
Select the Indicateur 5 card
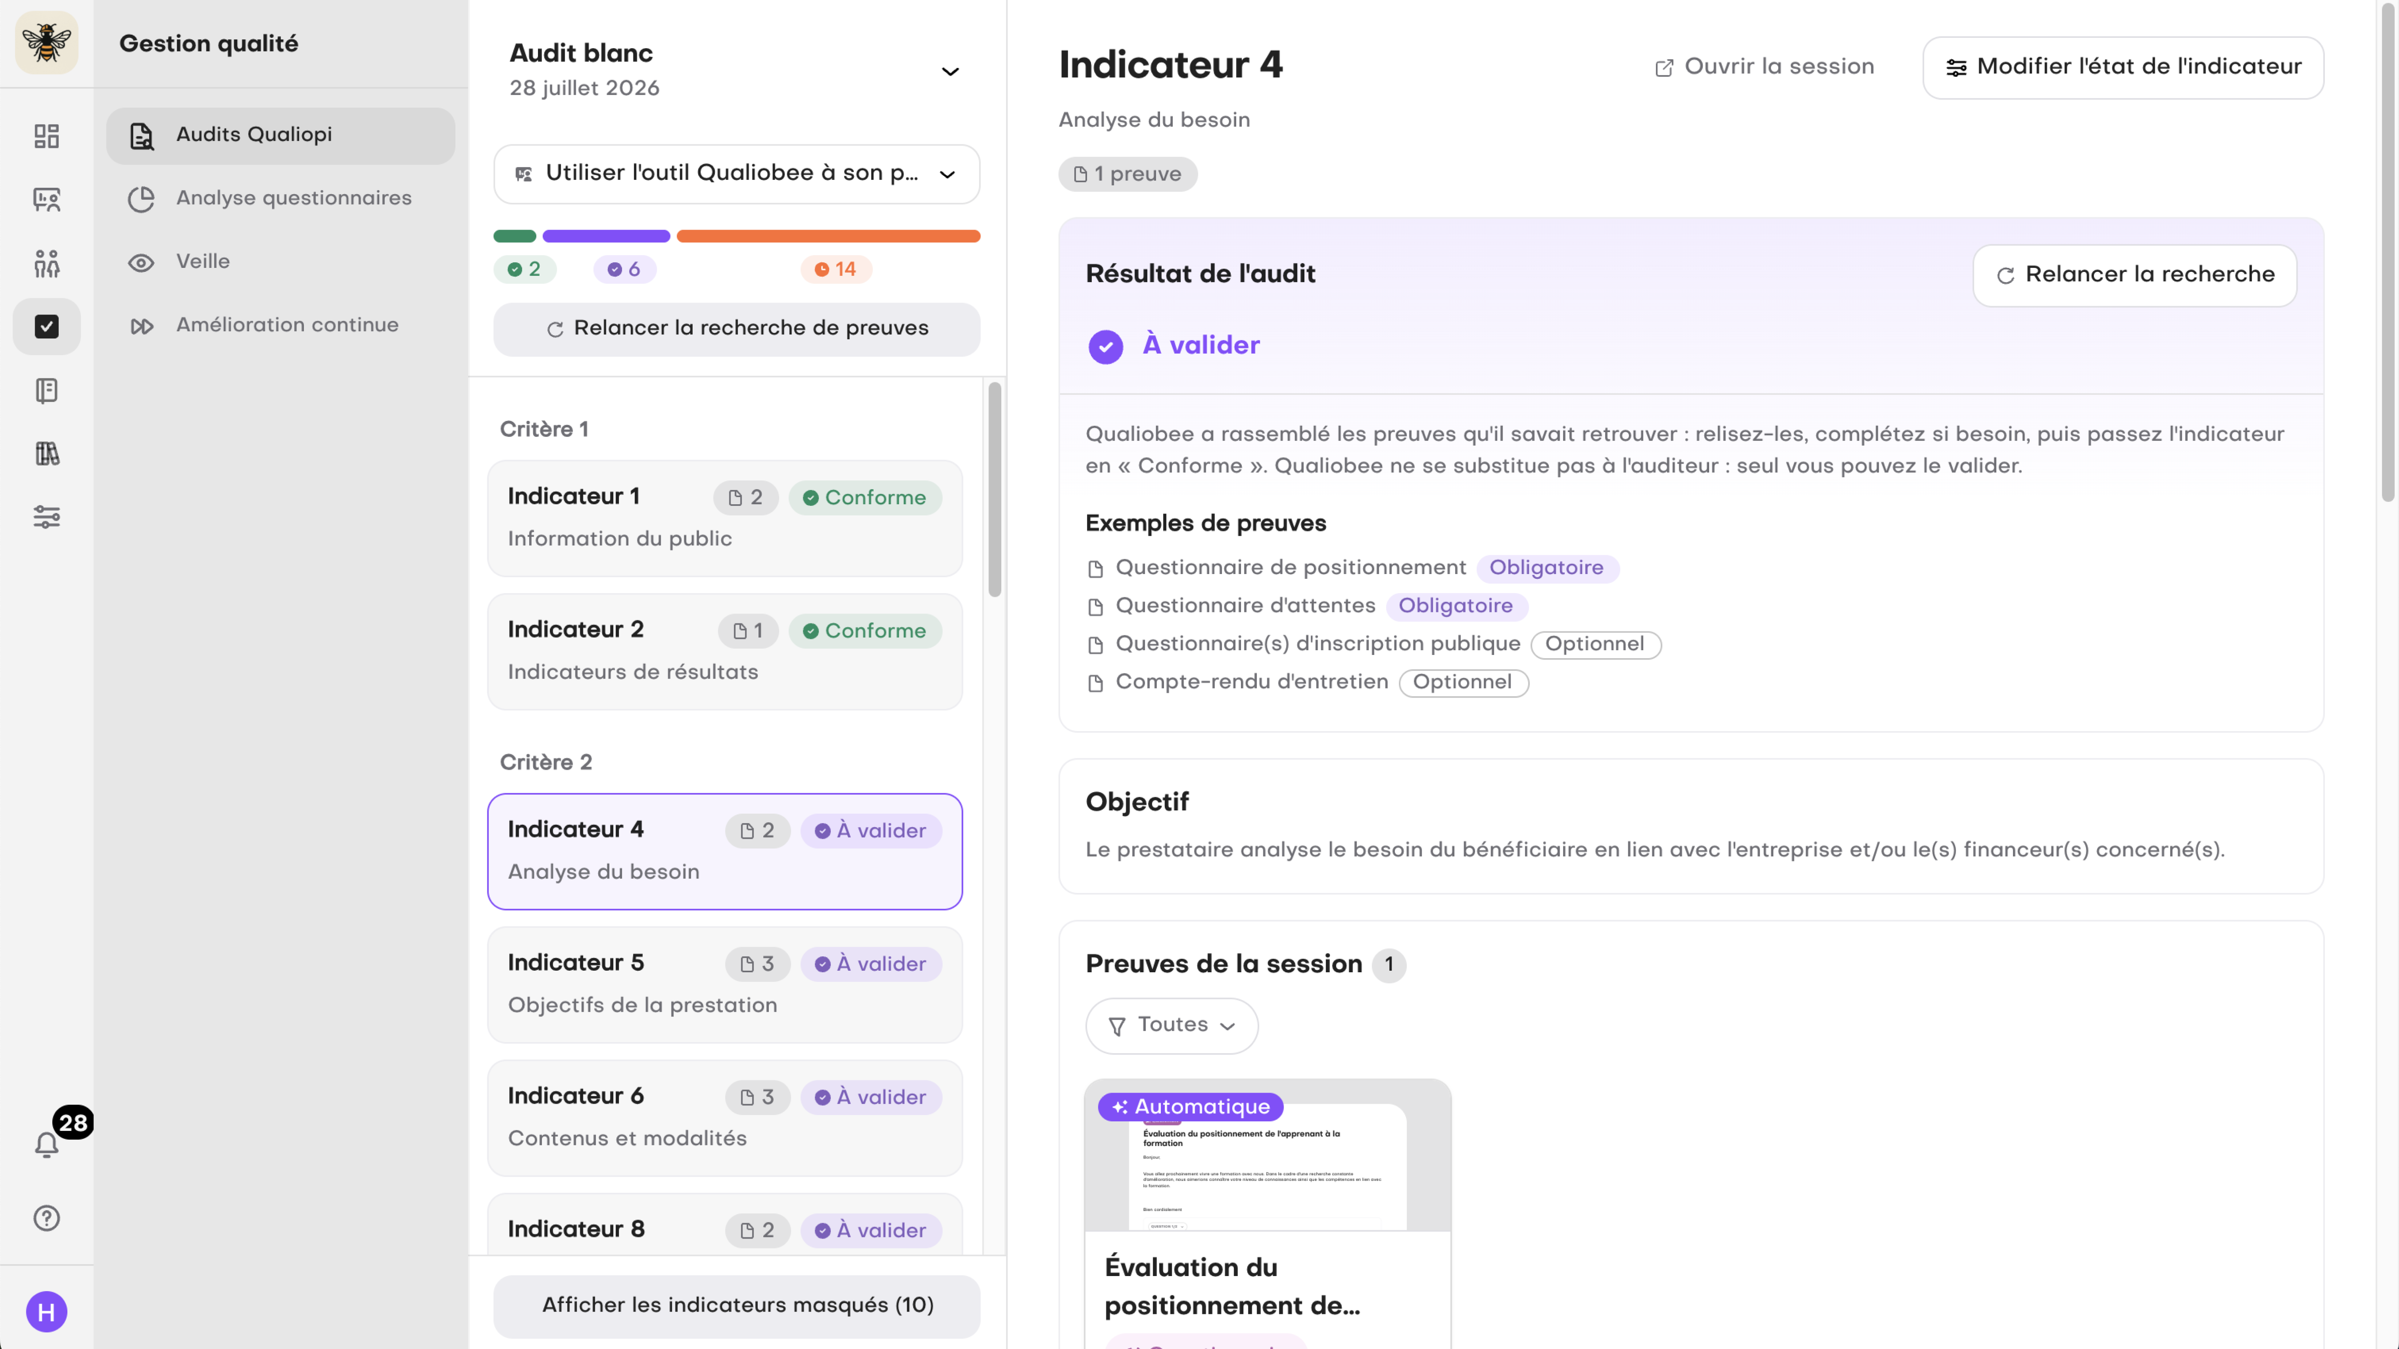pos(725,985)
